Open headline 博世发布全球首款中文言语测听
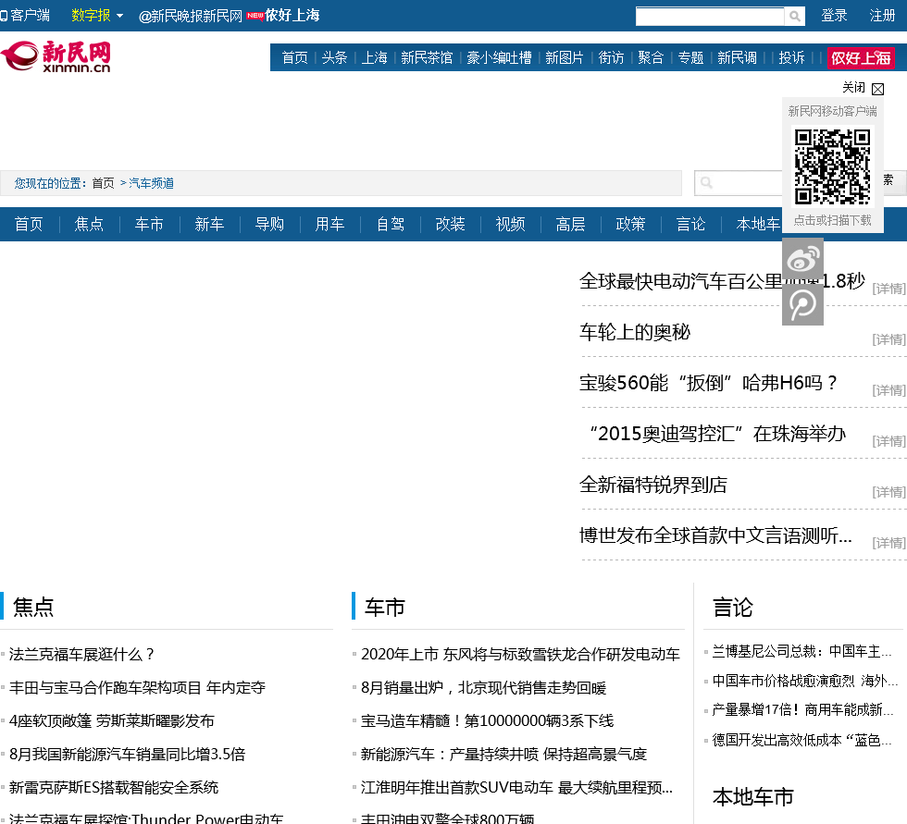Viewport: 907px width, 824px height. [x=715, y=535]
